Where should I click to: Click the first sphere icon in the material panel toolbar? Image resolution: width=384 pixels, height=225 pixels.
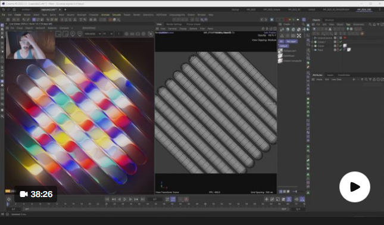[x=288, y=30]
